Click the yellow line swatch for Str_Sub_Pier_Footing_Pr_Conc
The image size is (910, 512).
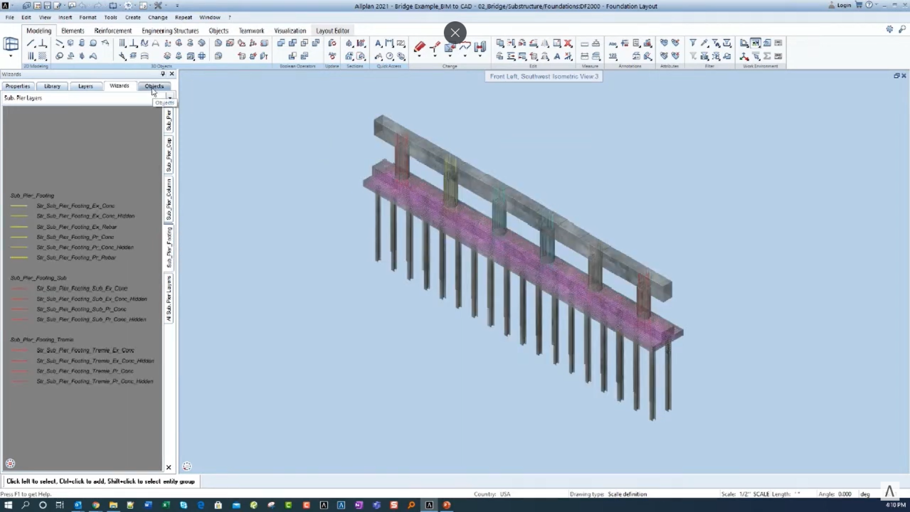(x=18, y=237)
